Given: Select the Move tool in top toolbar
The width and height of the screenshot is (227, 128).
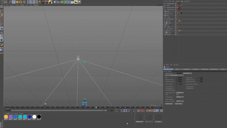Looking at the screenshot, I should [x=13, y=2].
